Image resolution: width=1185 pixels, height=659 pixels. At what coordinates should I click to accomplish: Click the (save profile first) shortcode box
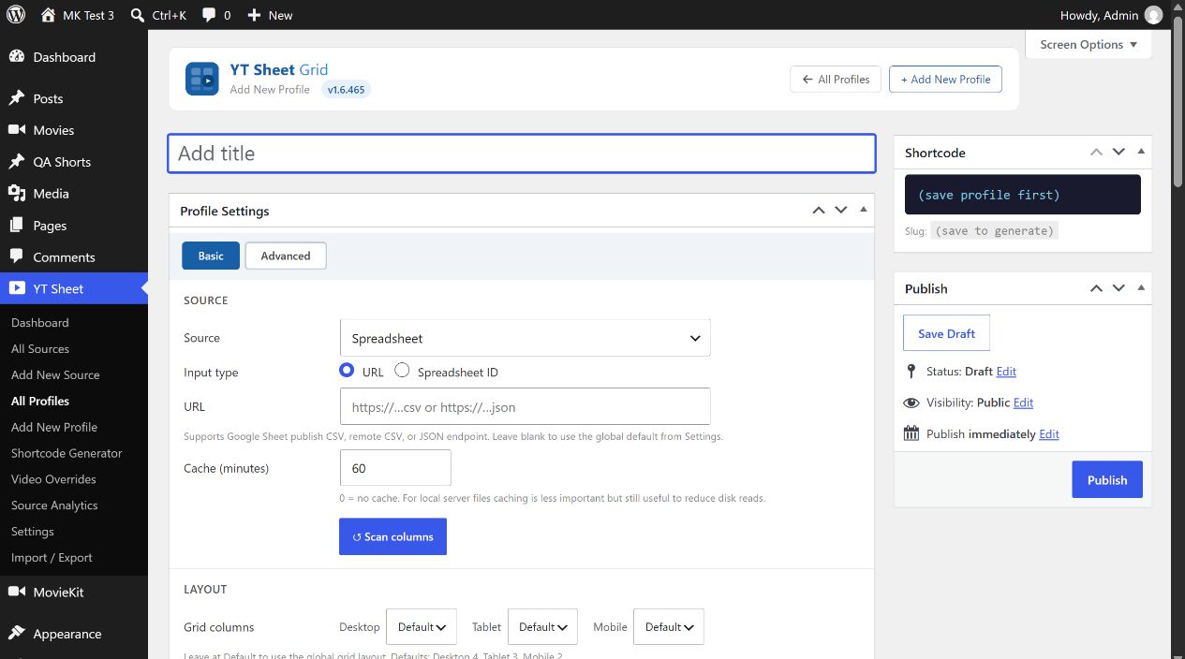[x=1023, y=195]
